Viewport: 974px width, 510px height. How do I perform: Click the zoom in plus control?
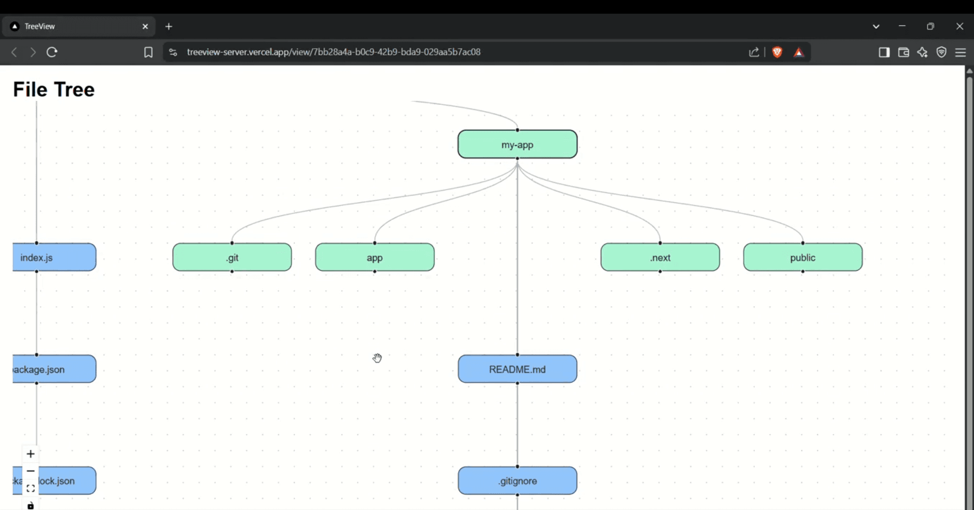tap(30, 454)
